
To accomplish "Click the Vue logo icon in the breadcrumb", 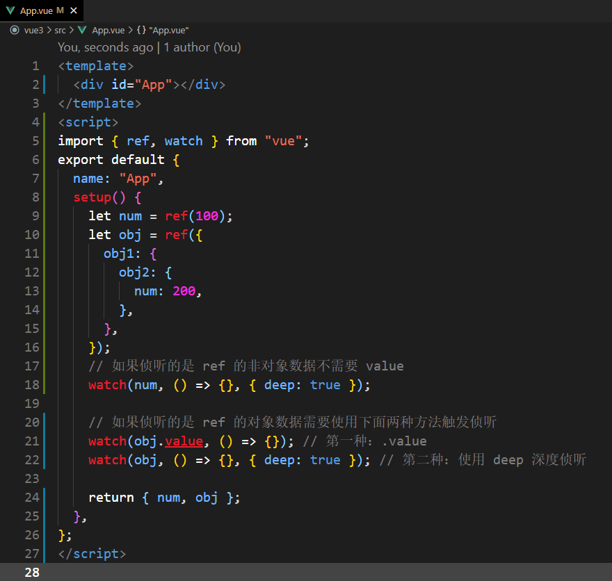I will point(82,30).
